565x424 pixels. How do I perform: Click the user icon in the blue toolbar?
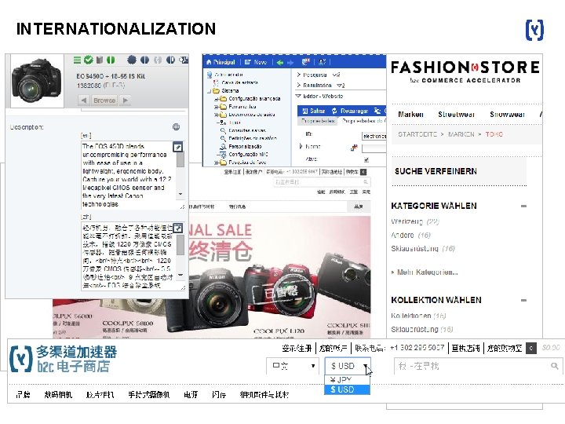(323, 62)
